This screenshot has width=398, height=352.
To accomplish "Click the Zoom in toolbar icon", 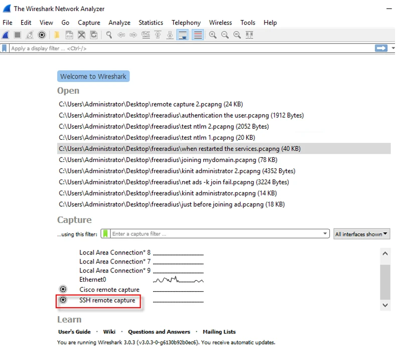I will tap(213, 35).
